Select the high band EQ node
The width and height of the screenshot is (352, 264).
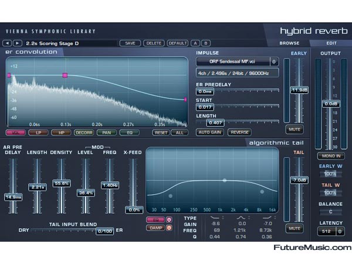point(262,192)
